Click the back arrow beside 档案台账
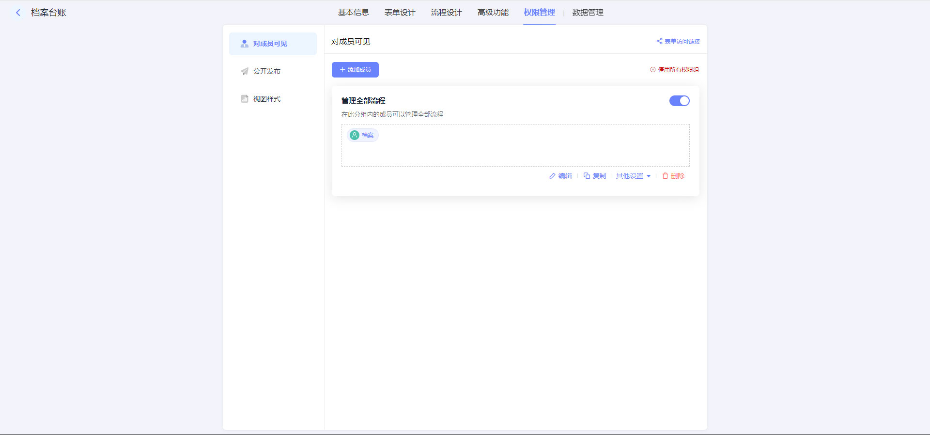 (x=18, y=13)
